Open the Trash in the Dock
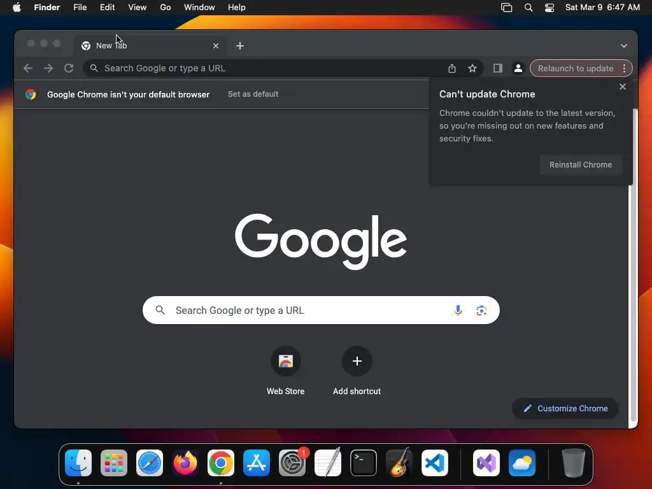This screenshot has width=652, height=489. (x=574, y=463)
